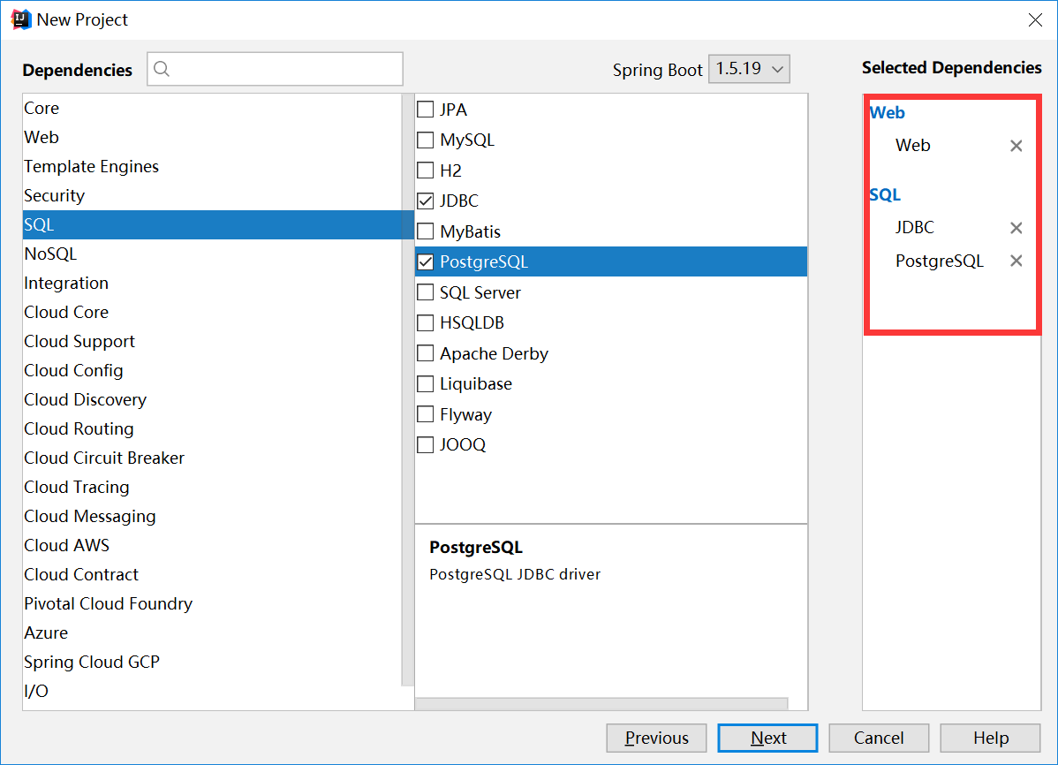1058x765 pixels.
Task: Uncheck the JDBC dependency
Action: click(426, 201)
